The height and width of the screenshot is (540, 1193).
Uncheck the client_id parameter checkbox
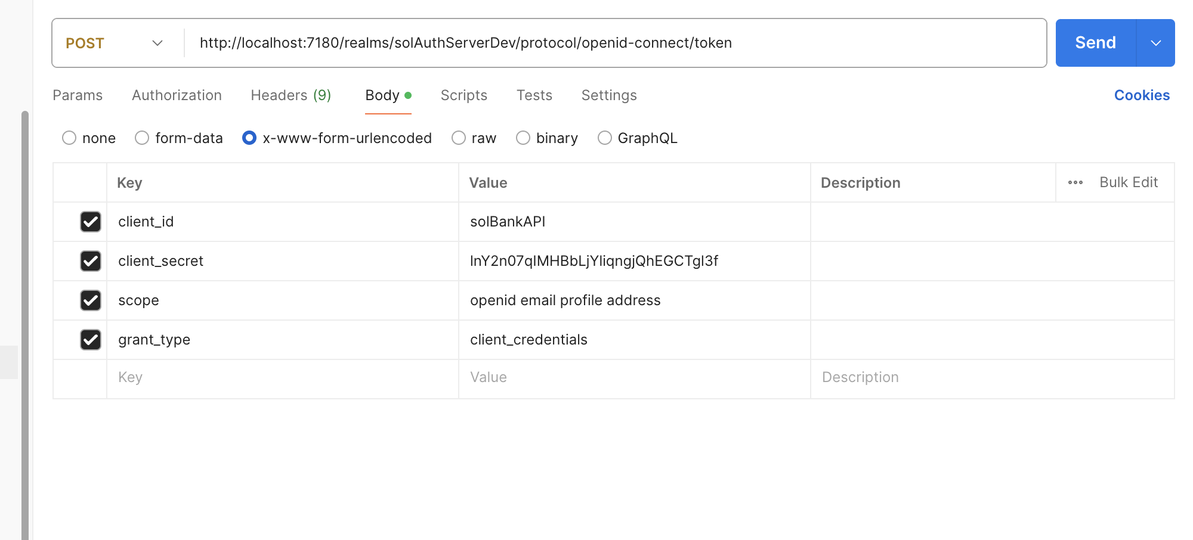click(x=91, y=222)
